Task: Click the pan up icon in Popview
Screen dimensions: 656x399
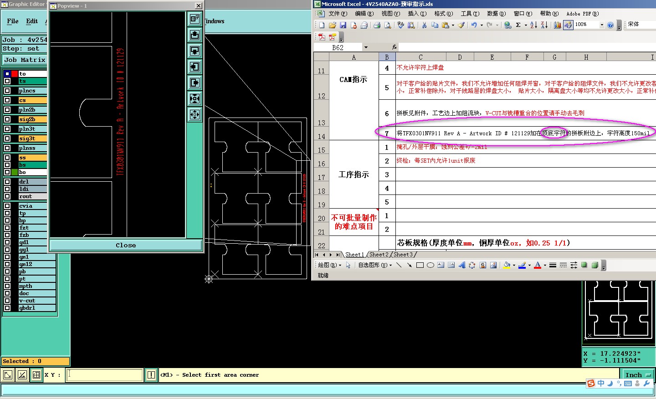Action: coord(195,35)
